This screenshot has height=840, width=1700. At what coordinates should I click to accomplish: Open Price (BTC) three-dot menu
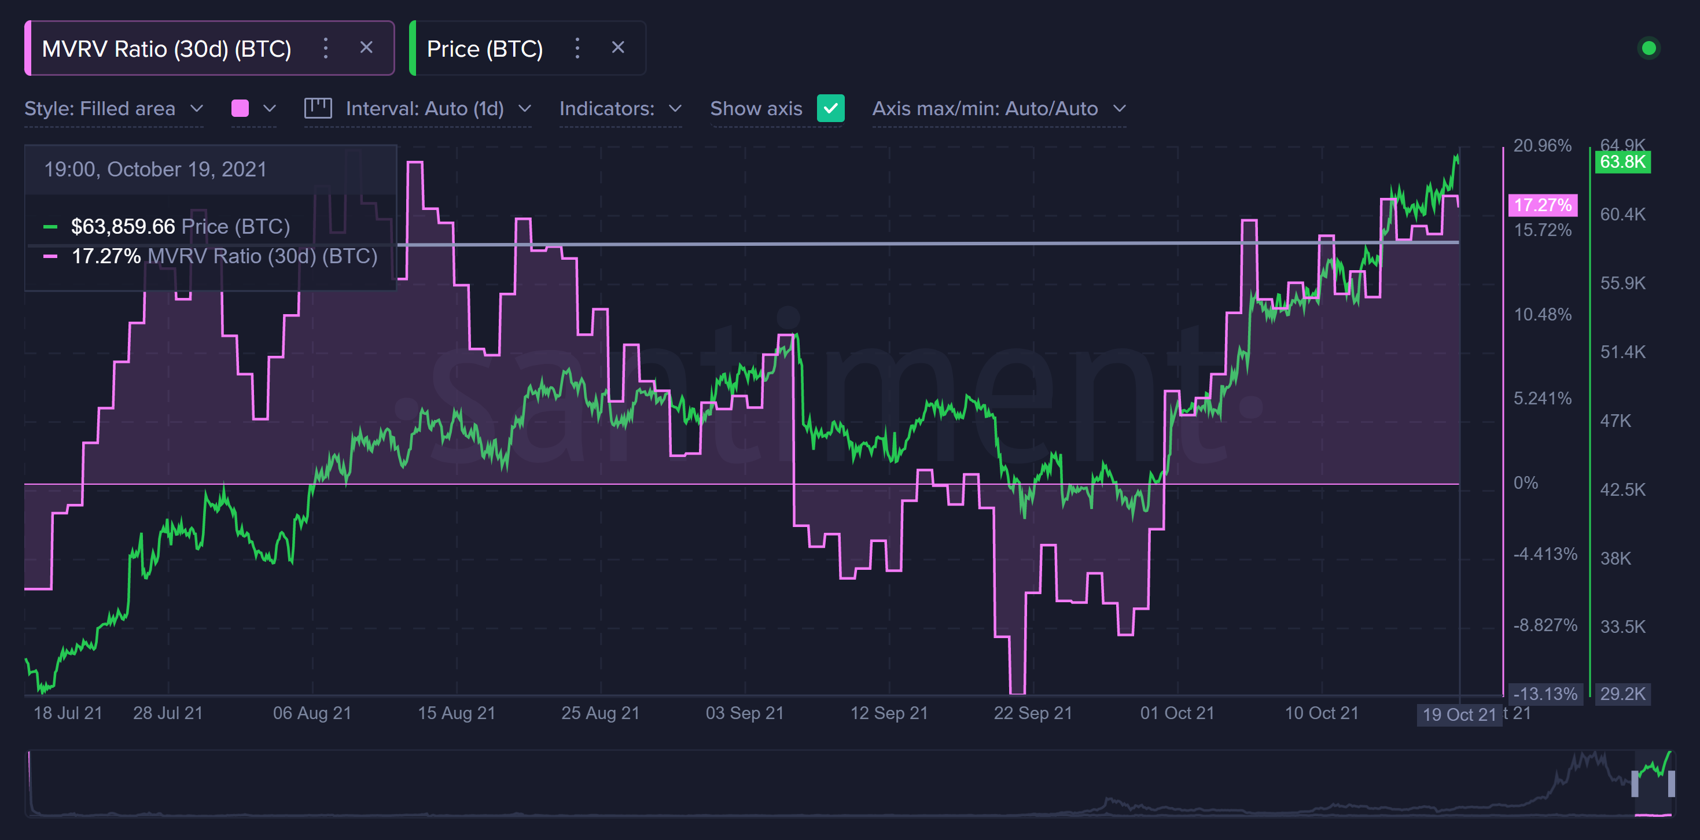point(577,48)
